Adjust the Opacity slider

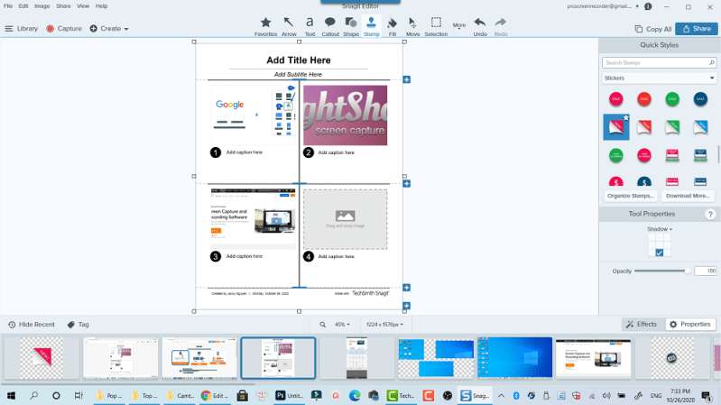[687, 271]
